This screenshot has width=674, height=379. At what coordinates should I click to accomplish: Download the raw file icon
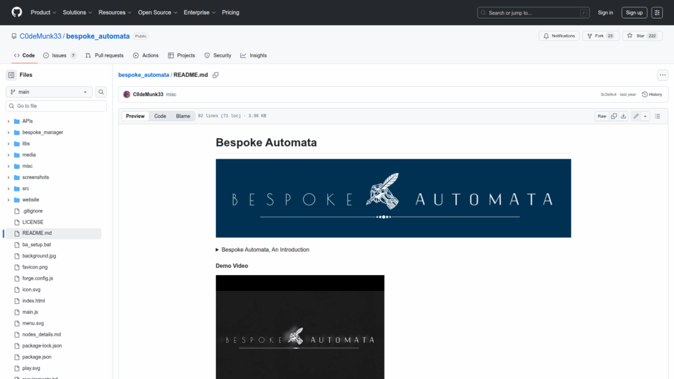click(623, 116)
